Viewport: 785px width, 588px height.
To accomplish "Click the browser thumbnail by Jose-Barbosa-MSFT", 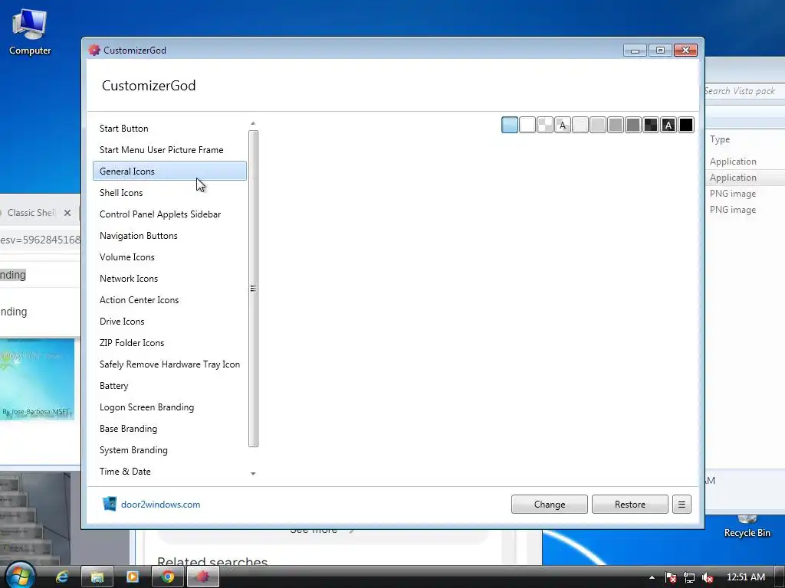I will 37,380.
